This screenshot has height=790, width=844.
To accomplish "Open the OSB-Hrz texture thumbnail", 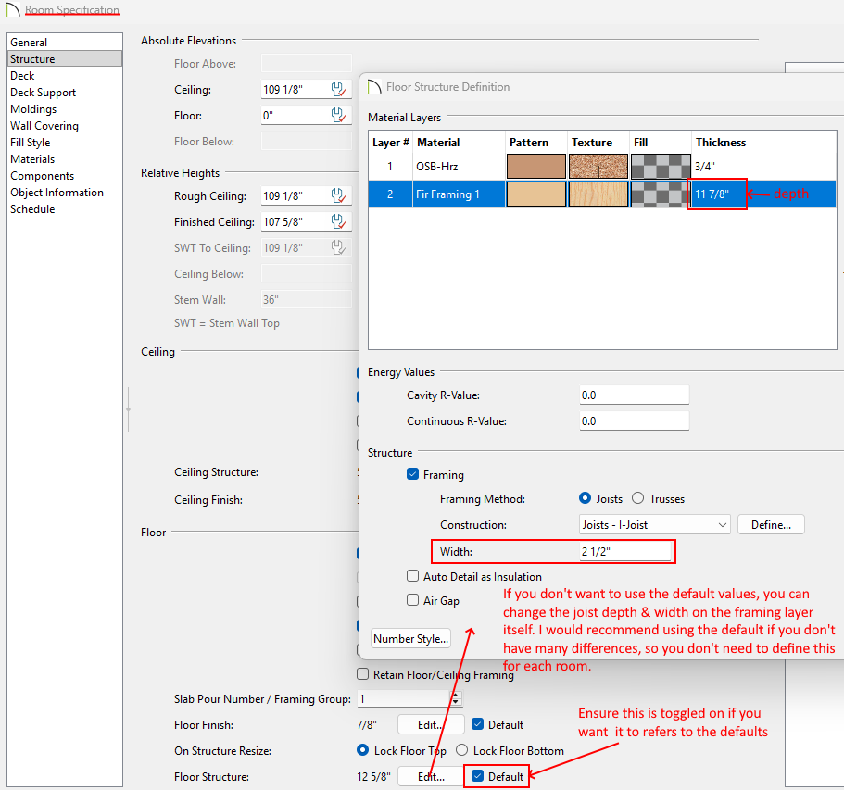I will point(598,167).
